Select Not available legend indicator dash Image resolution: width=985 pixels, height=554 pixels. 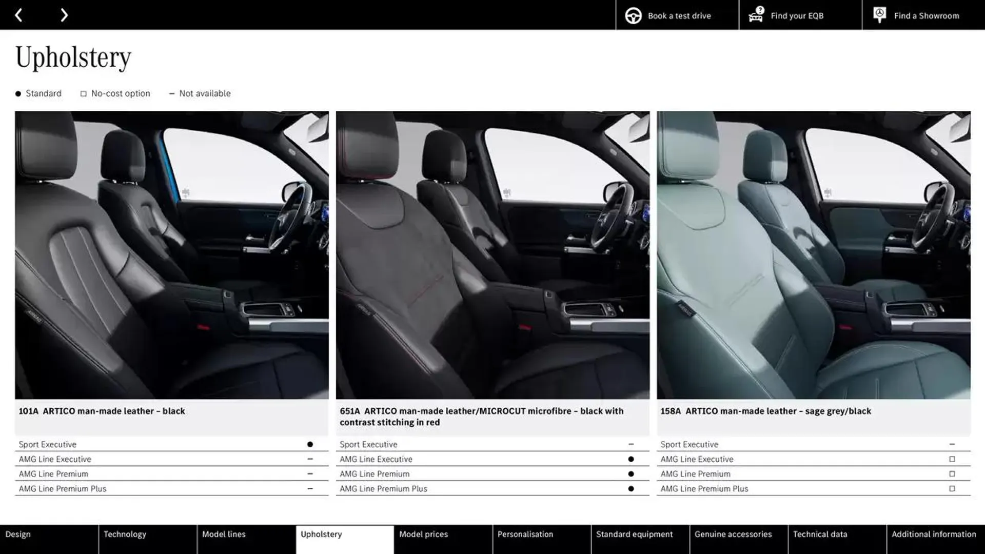(170, 93)
